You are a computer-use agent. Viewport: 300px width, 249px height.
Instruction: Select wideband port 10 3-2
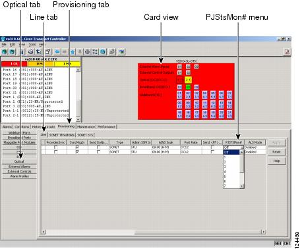[196, 105]
